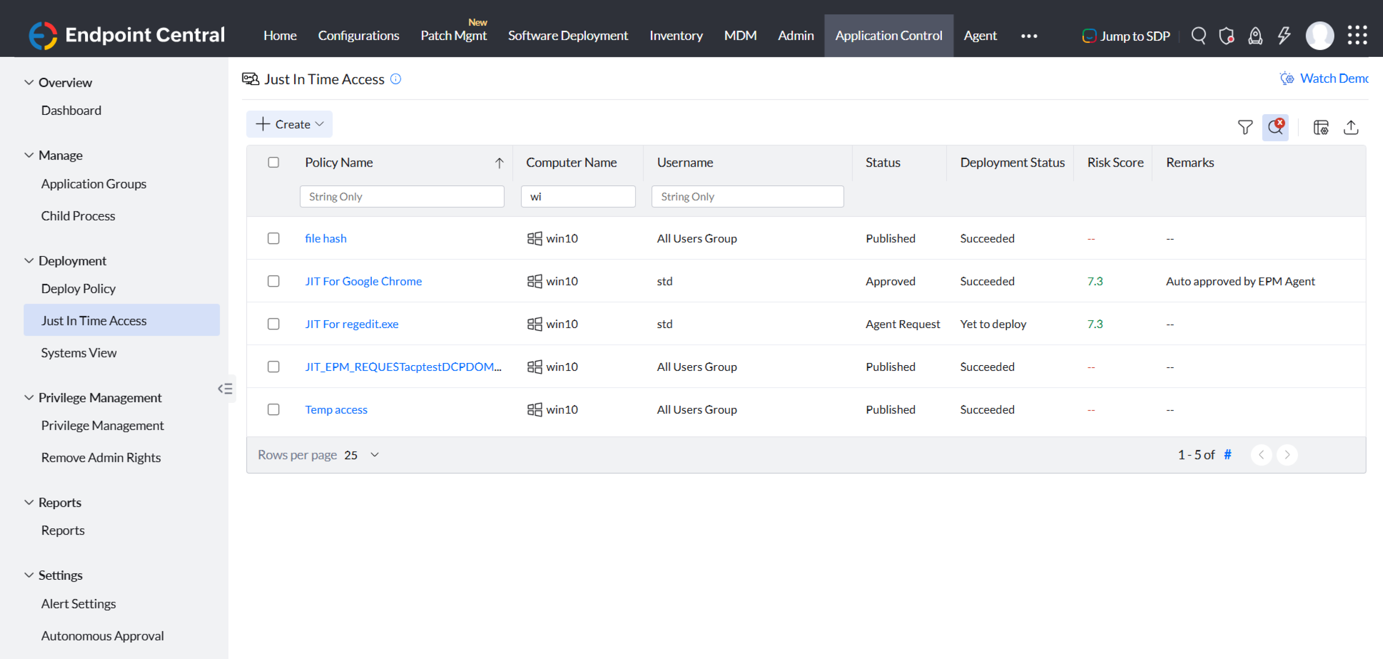Close the column search icon
The height and width of the screenshot is (659, 1383).
(x=1275, y=127)
